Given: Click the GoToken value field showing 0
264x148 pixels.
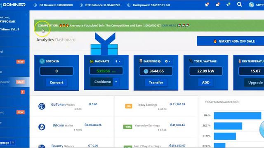Looking at the screenshot, I should tap(57, 71).
